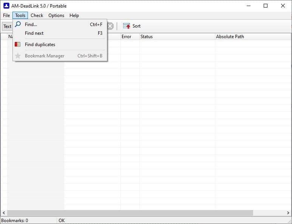The width and height of the screenshot is (292, 224).
Task: Open the Help menu
Action: 74,15
